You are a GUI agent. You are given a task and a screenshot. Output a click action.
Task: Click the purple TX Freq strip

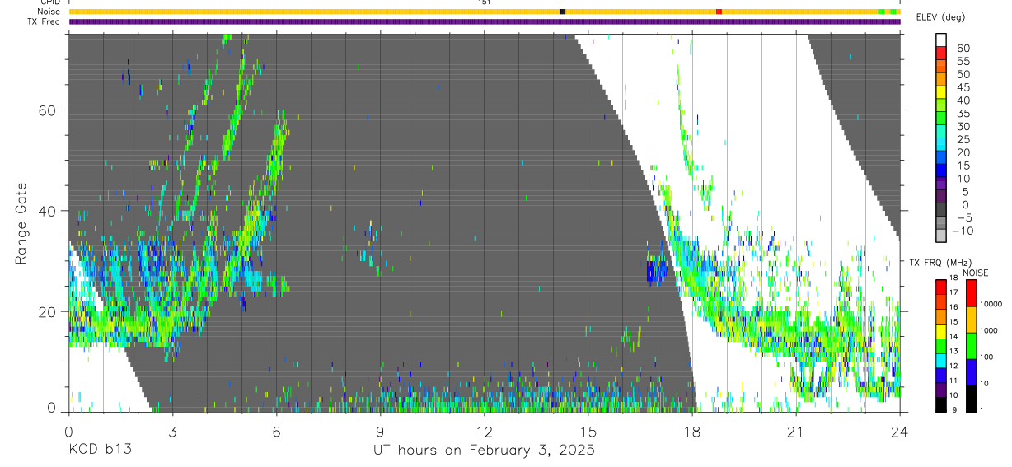(485, 21)
